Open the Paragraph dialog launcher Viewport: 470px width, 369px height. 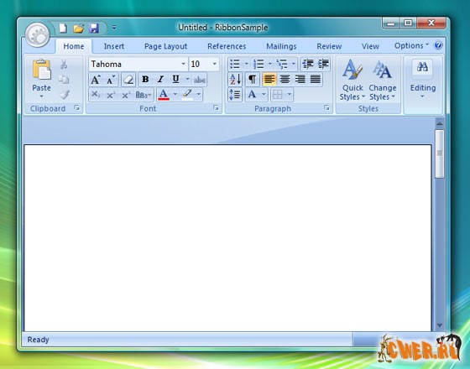pyautogui.click(x=326, y=108)
